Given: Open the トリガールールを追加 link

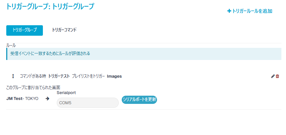Looking at the screenshot, I should click(250, 11).
